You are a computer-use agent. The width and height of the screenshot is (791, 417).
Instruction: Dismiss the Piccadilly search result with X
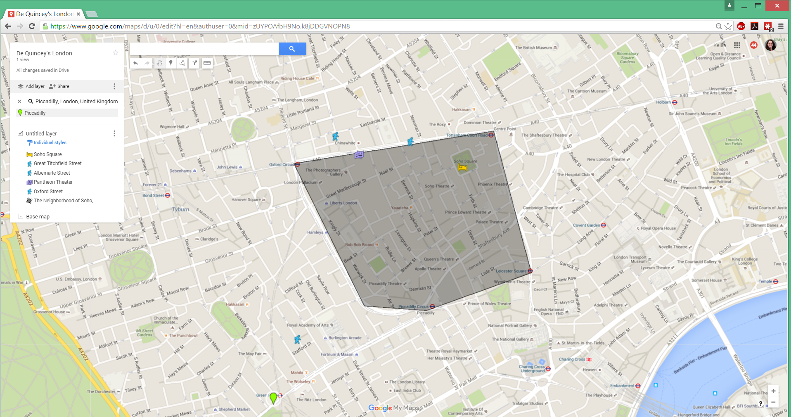pyautogui.click(x=19, y=101)
